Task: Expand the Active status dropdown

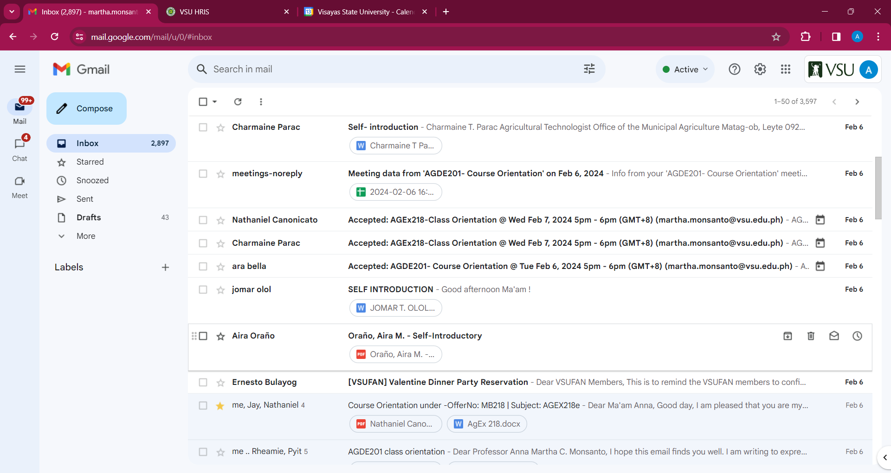Action: pos(685,69)
